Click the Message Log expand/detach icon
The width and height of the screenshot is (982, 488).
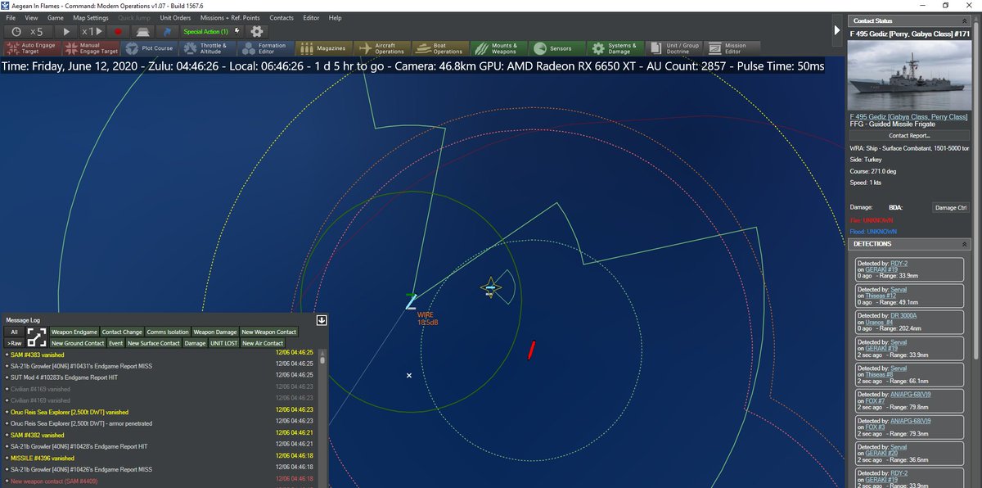click(37, 337)
